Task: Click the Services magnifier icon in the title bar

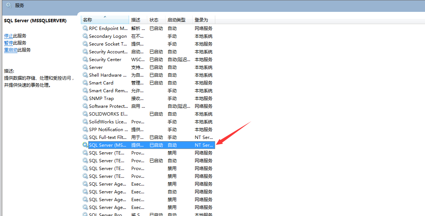Action: tap(9, 5)
